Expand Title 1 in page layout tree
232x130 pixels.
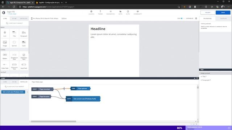(x=201, y=77)
